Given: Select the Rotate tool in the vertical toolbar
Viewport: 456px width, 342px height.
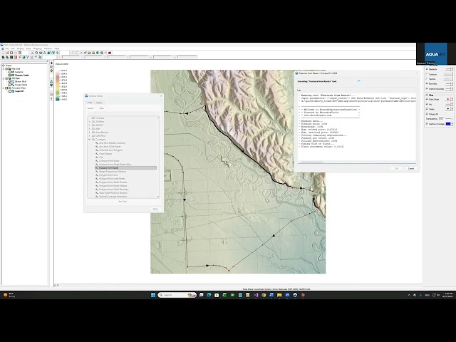Looking at the screenshot, I should [51, 71].
